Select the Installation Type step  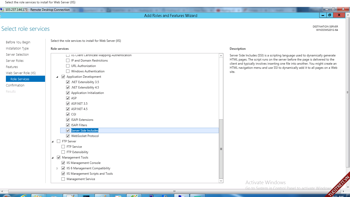17,48
